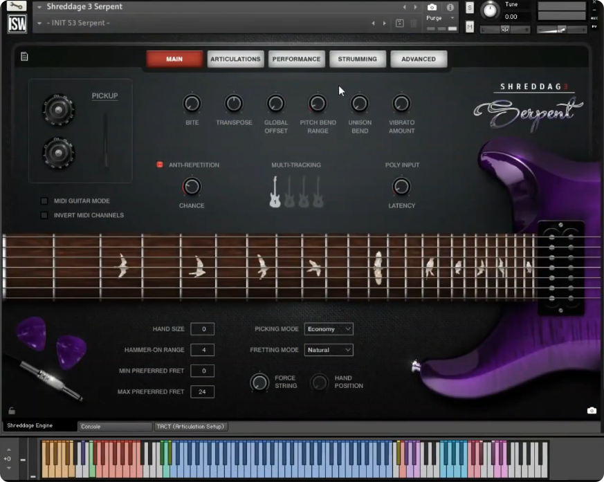This screenshot has height=482, width=604.
Task: Click the ISW logo icon
Action: click(x=17, y=24)
